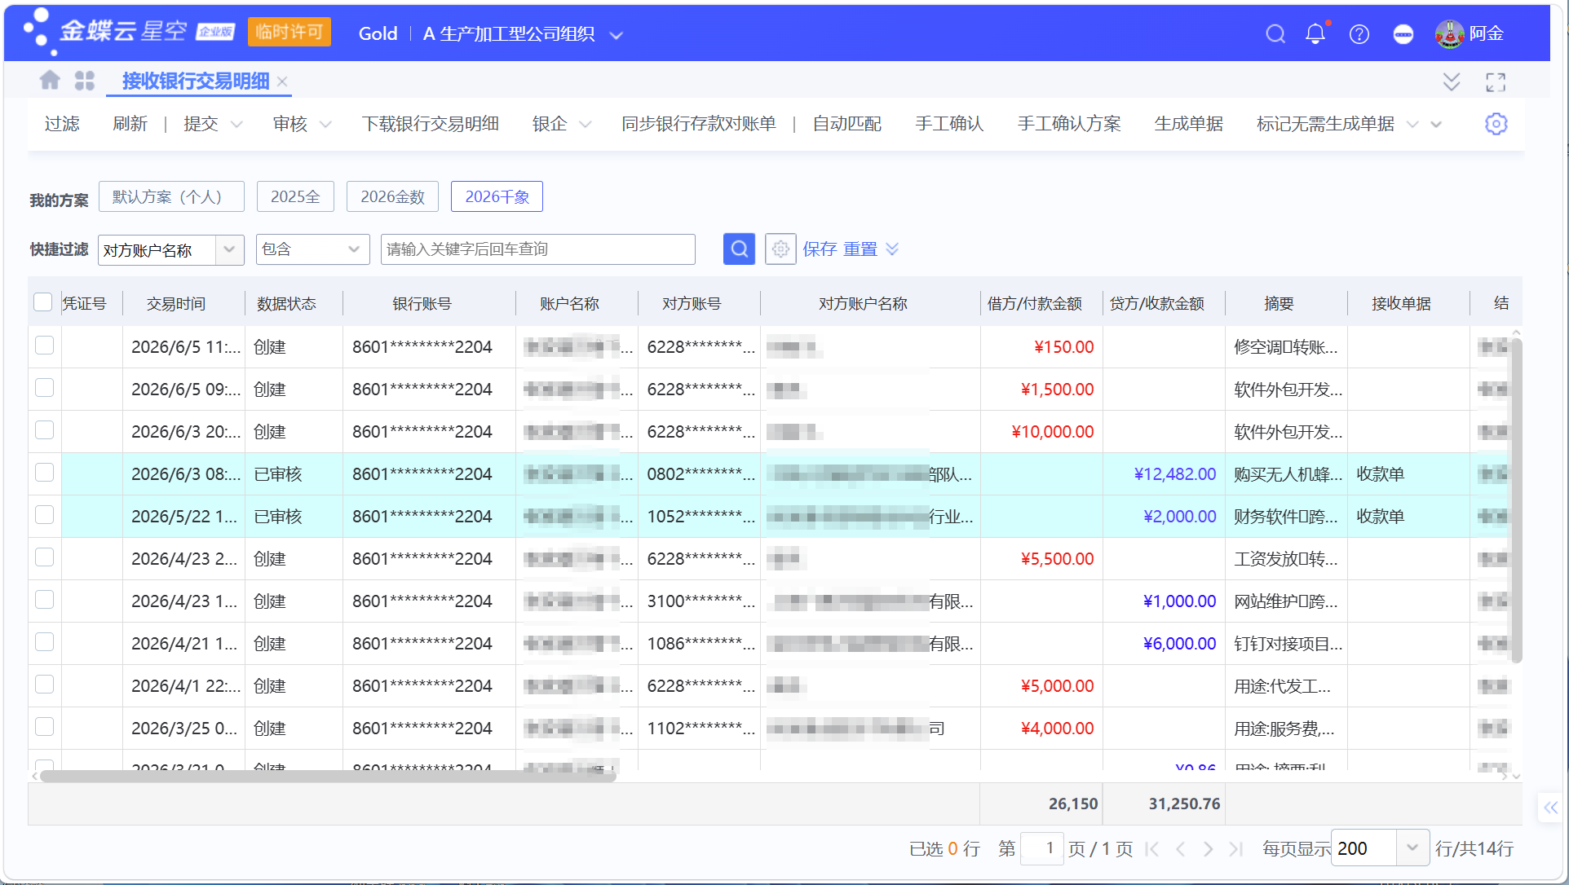
Task: Click 自动匹配
Action: (x=846, y=124)
